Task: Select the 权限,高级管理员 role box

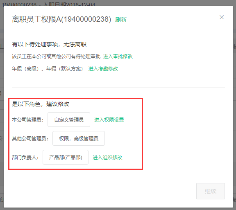Action: pyautogui.click(x=79, y=138)
